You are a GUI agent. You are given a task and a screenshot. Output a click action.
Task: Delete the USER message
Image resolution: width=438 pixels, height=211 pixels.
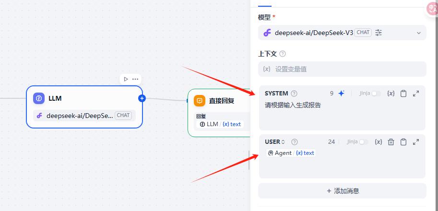pyautogui.click(x=391, y=141)
